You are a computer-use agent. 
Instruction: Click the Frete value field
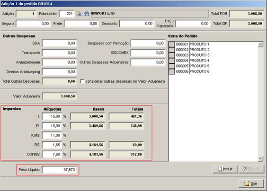click(81, 24)
